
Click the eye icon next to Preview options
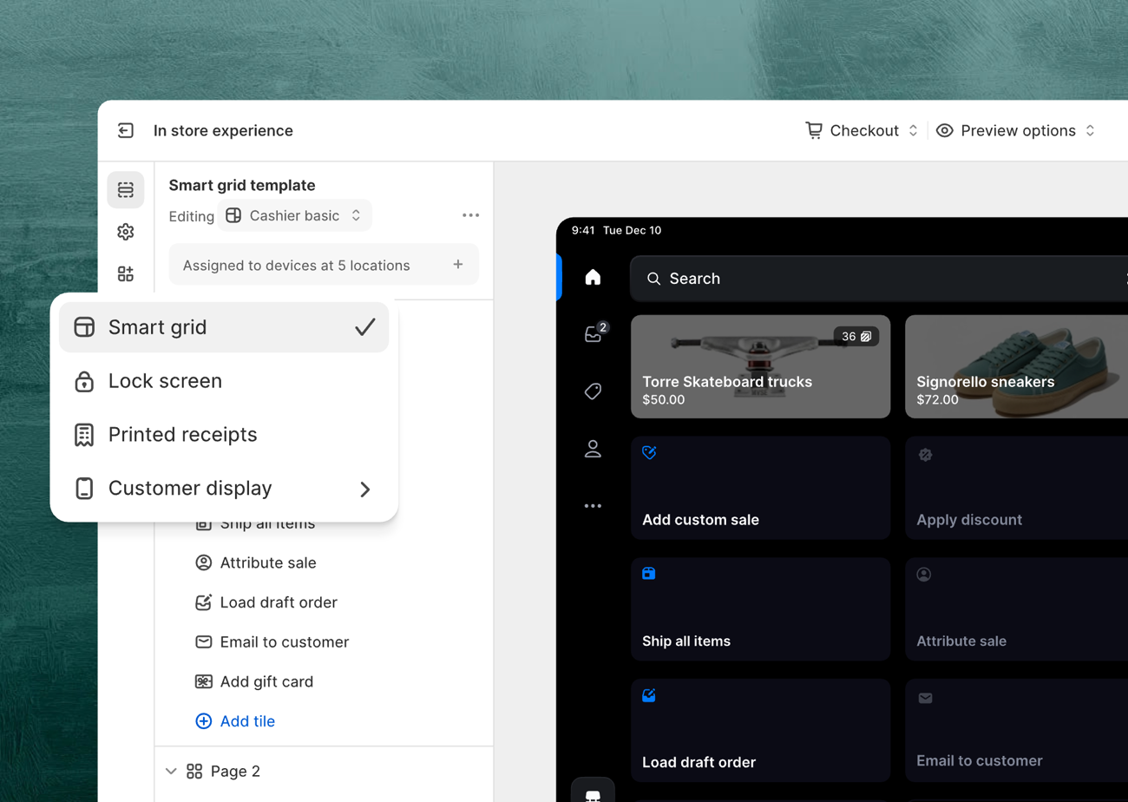945,130
